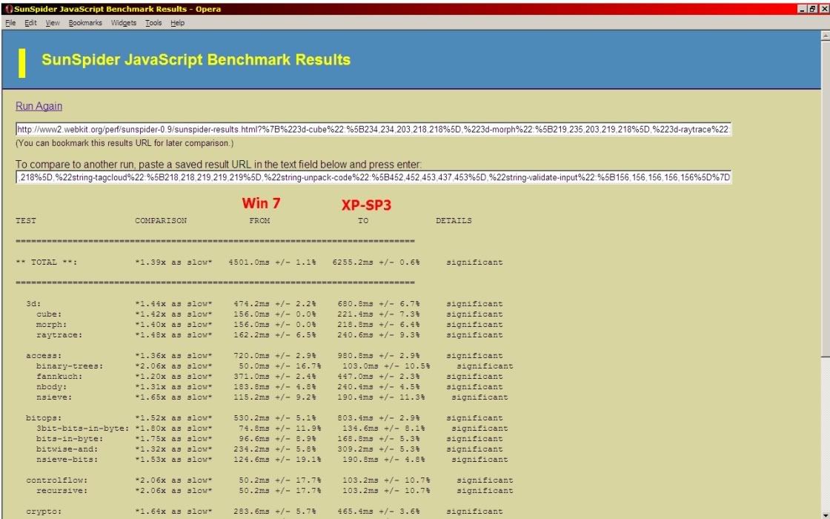This screenshot has width=830, height=519.
Task: Open the File menu
Action: [10, 23]
